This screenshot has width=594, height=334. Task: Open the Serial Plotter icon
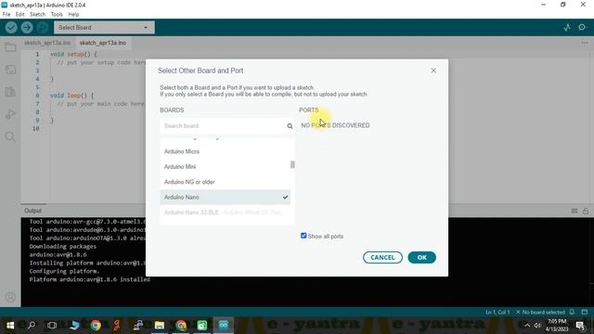click(x=567, y=27)
